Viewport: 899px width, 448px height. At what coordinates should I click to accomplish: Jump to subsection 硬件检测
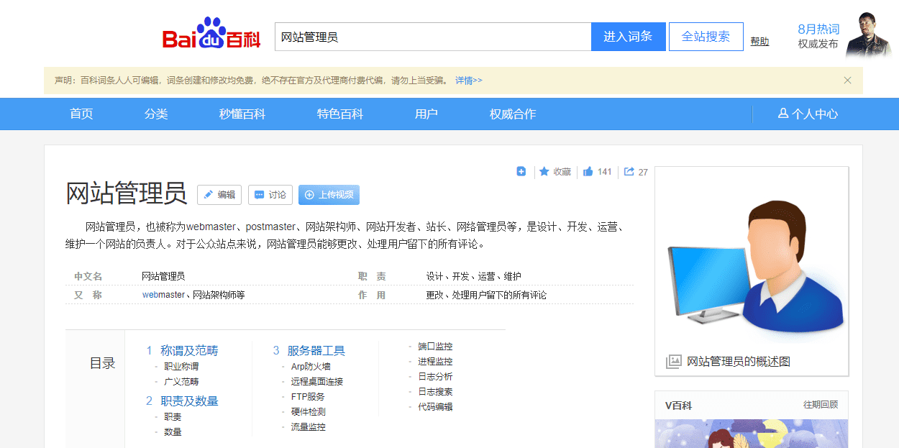point(308,412)
